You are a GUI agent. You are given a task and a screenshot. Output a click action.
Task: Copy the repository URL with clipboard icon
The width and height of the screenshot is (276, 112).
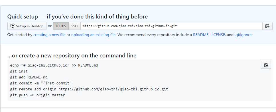267,26
